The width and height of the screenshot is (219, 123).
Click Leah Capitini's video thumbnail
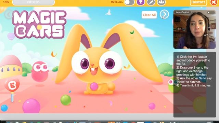194,29
